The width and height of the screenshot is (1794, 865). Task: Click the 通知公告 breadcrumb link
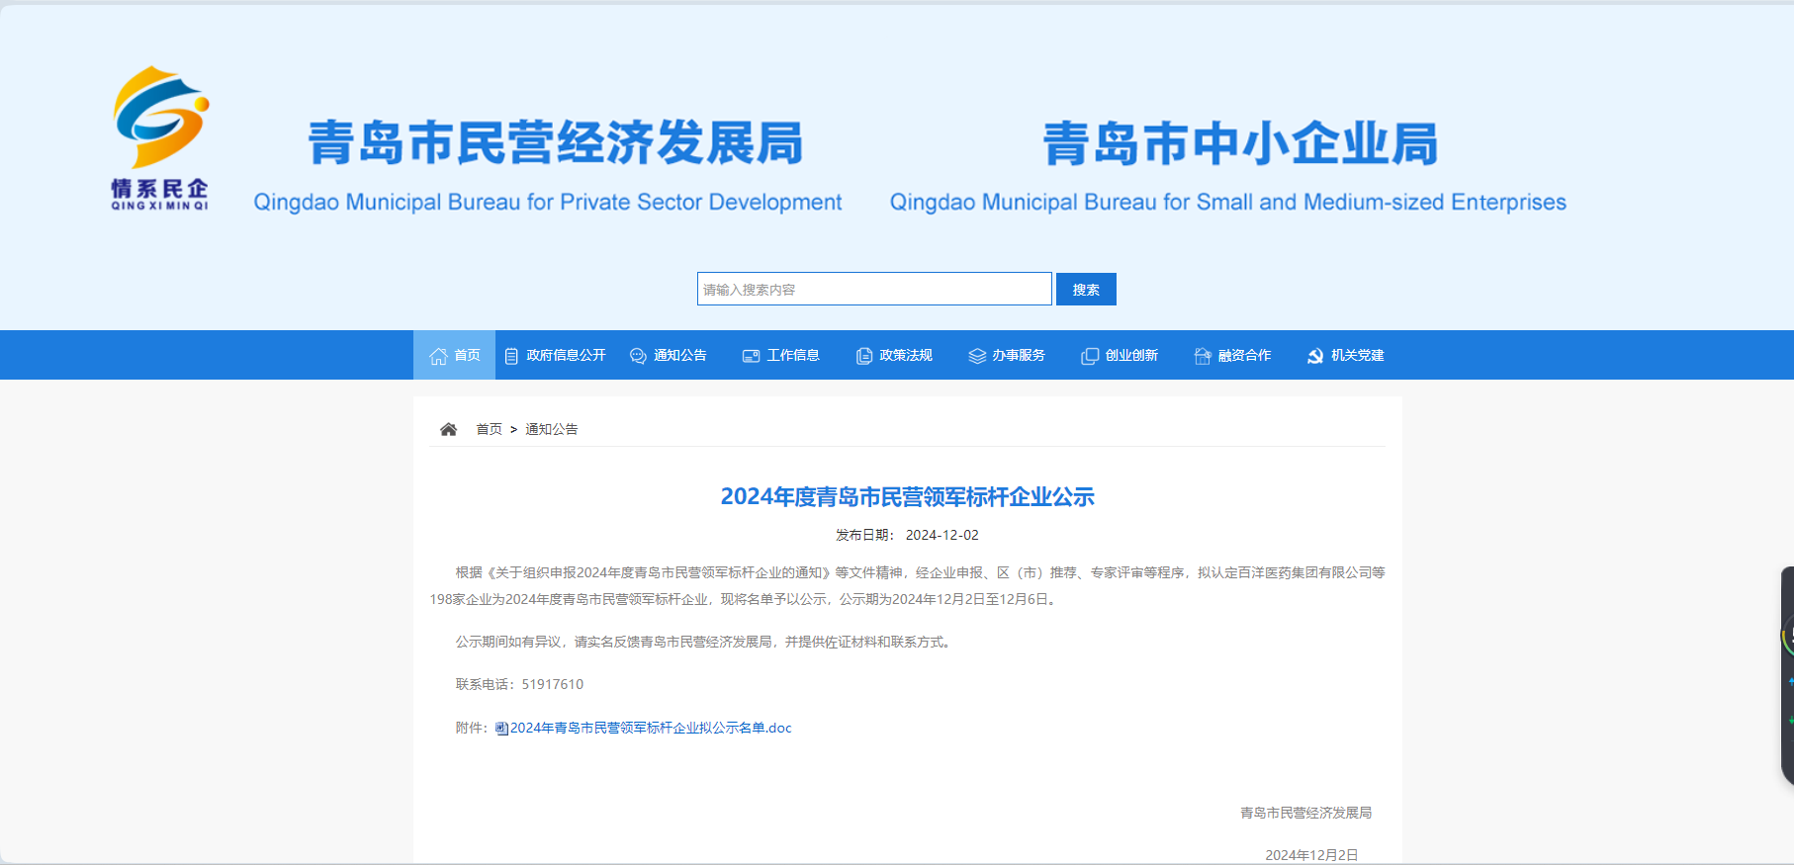click(x=551, y=429)
